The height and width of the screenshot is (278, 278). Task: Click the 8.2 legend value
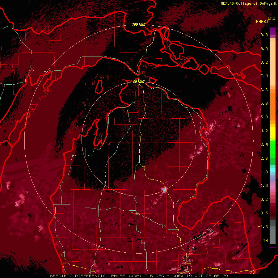[x=264, y=62]
